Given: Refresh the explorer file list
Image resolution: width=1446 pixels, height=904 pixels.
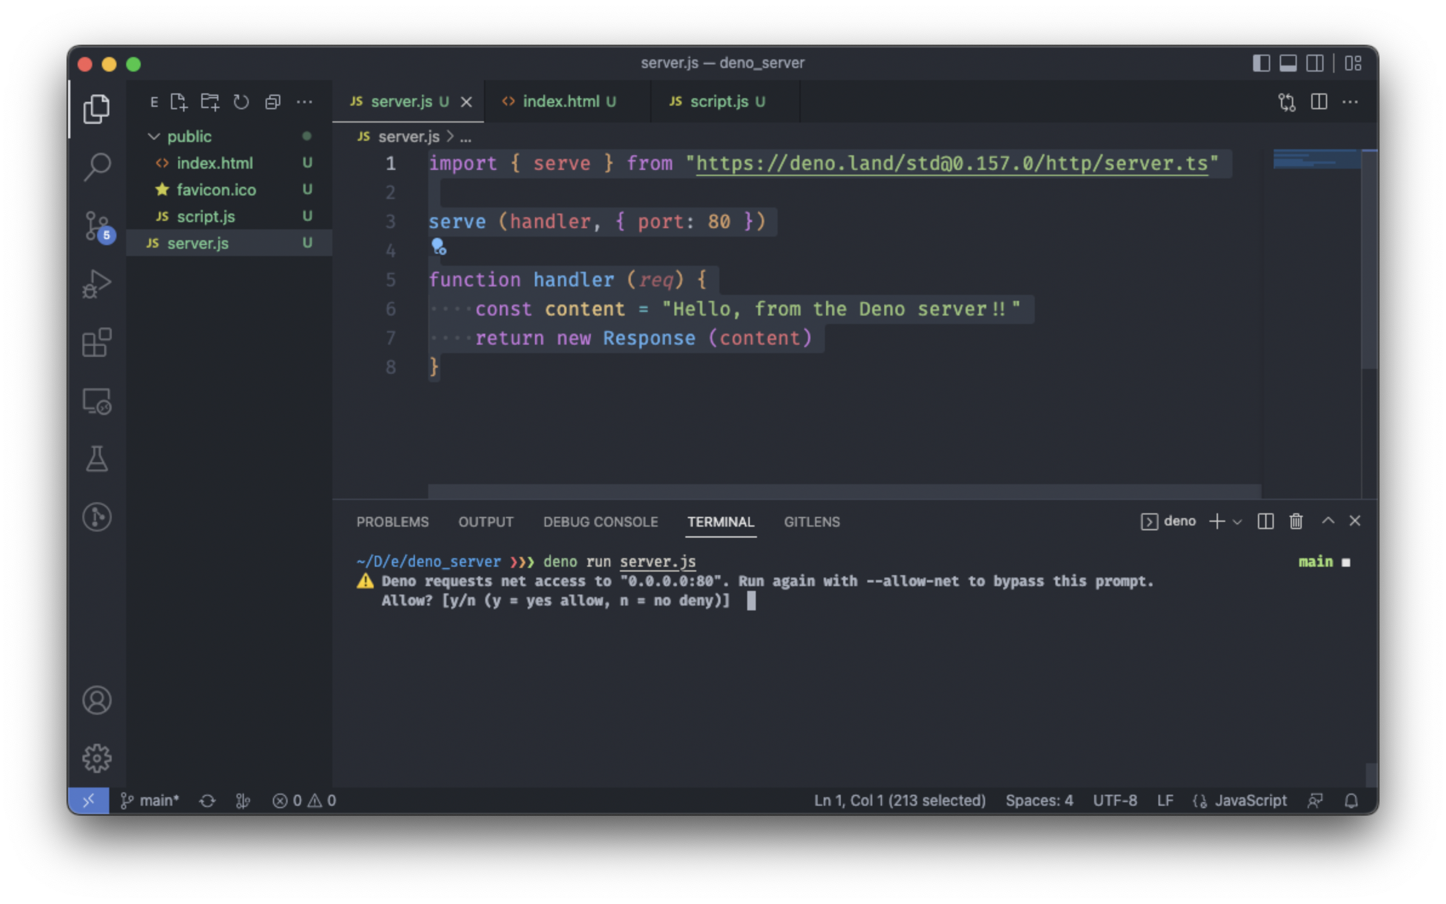Looking at the screenshot, I should tap(241, 102).
